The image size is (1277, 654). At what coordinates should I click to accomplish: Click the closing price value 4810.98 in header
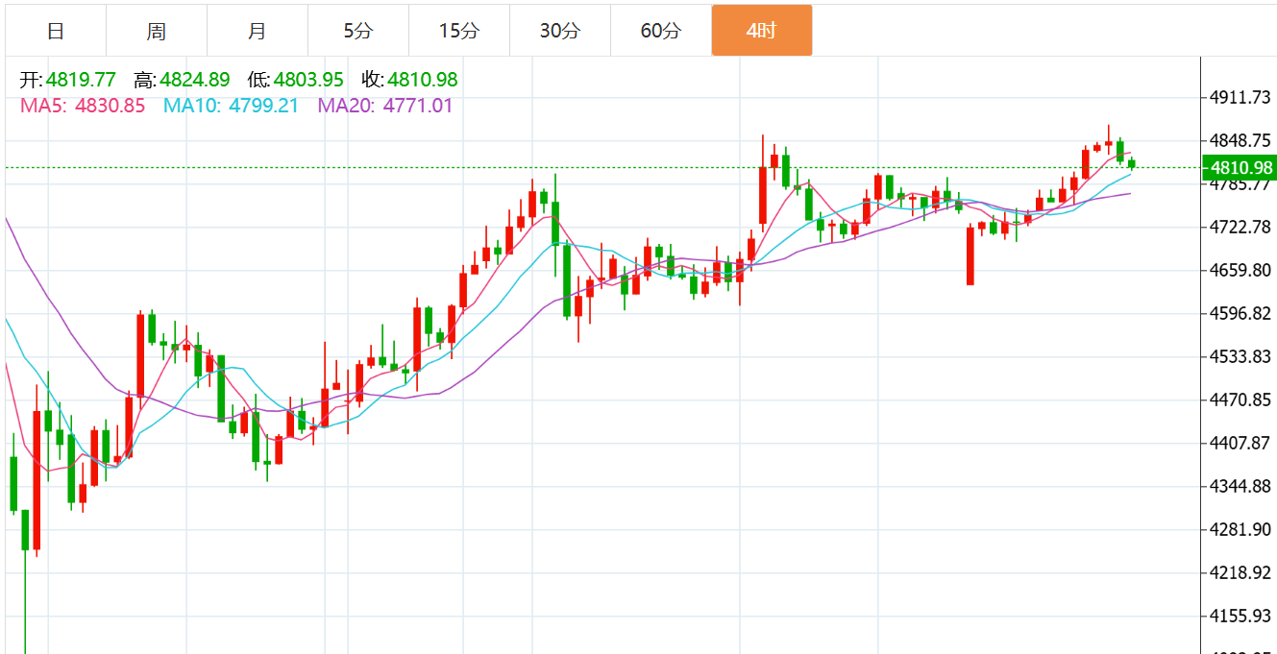tap(423, 80)
